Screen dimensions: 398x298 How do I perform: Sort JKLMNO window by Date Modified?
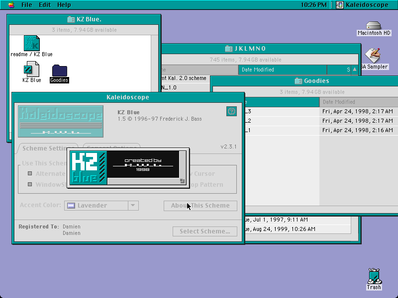click(x=283, y=70)
